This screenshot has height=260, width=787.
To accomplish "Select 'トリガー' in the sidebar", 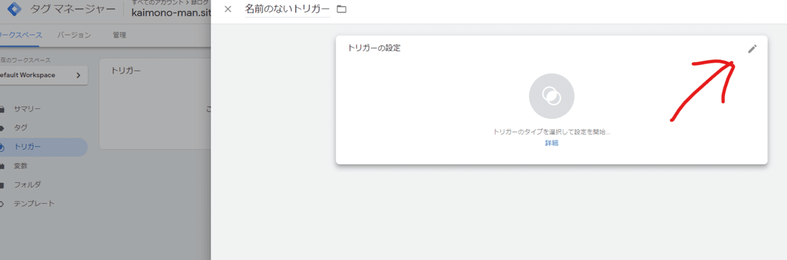I will (43, 147).
